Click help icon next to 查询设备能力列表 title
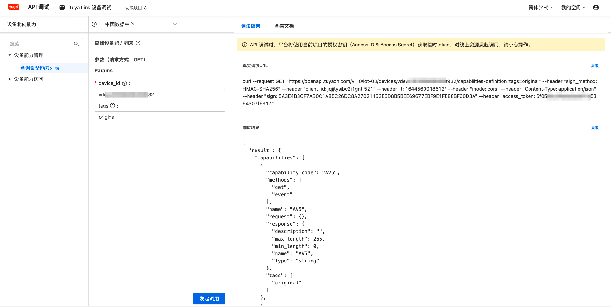The width and height of the screenshot is (611, 307). [x=138, y=43]
